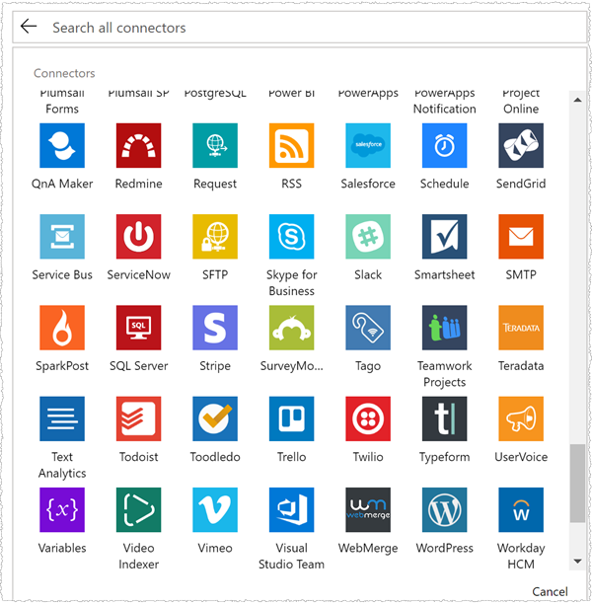The width and height of the screenshot is (592, 605).
Task: Click the Schedule label text
Action: (x=444, y=184)
